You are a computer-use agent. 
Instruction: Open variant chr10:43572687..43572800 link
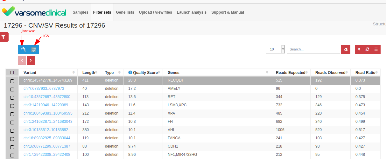click(47, 97)
